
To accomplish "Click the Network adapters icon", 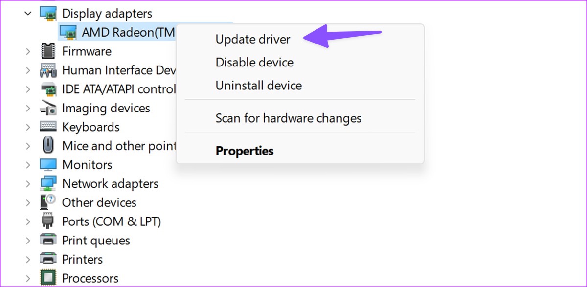I will [48, 183].
